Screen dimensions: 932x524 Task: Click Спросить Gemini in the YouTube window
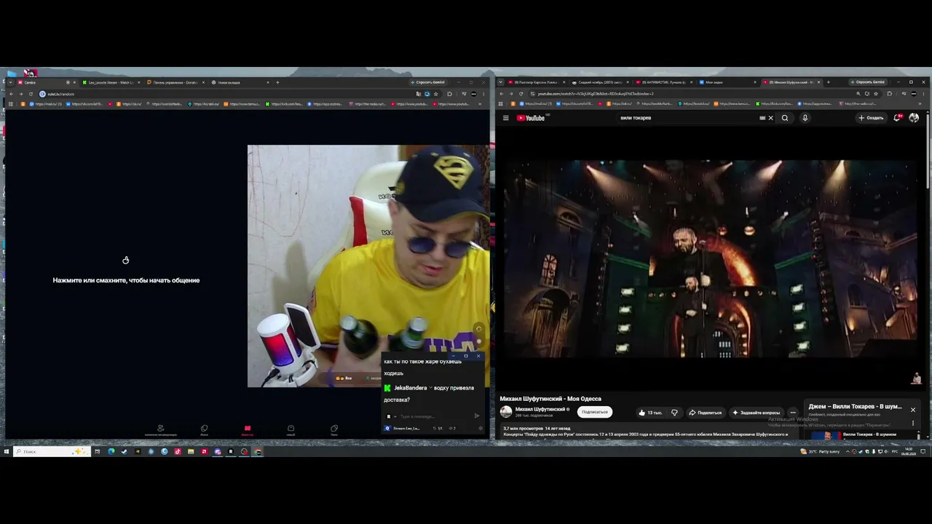point(867,82)
